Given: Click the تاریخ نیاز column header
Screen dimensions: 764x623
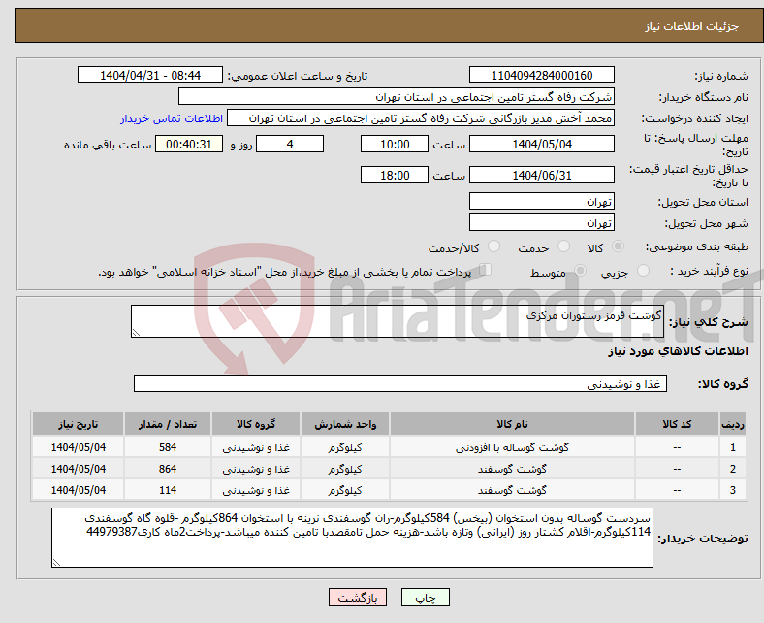Looking at the screenshot, I should coord(78,425).
